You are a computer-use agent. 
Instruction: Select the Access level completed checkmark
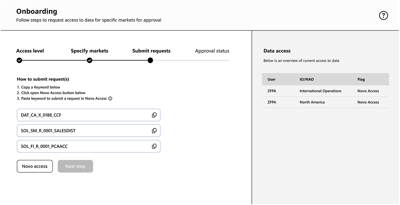click(x=19, y=60)
